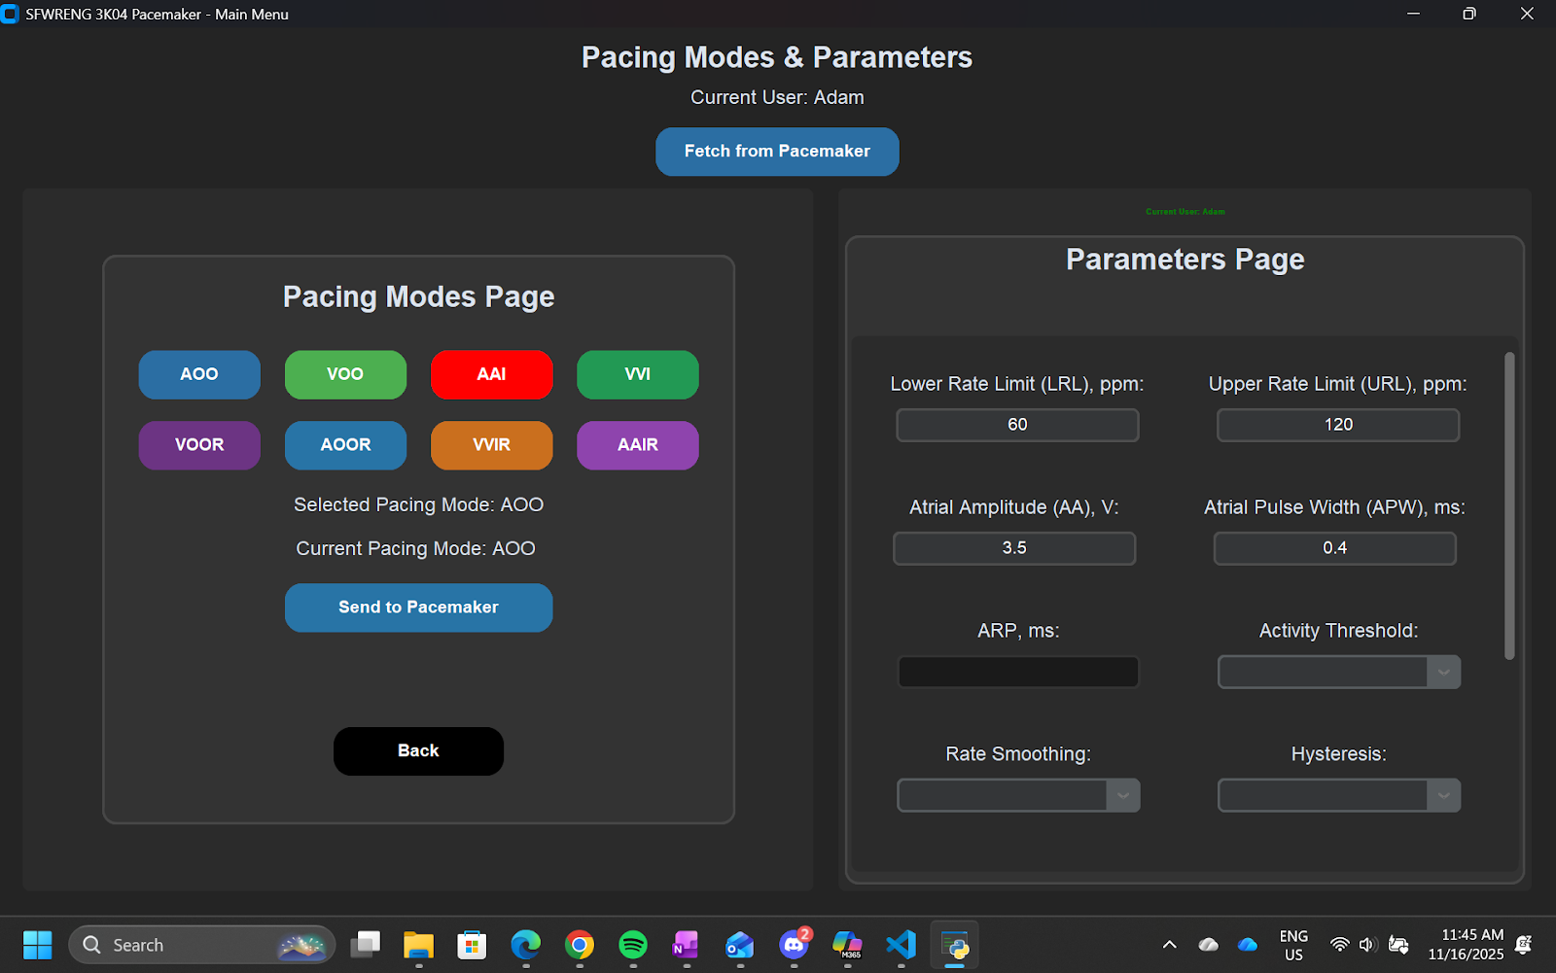Open Google Chrome from the taskbar
This screenshot has height=973, width=1556.
pos(579,944)
